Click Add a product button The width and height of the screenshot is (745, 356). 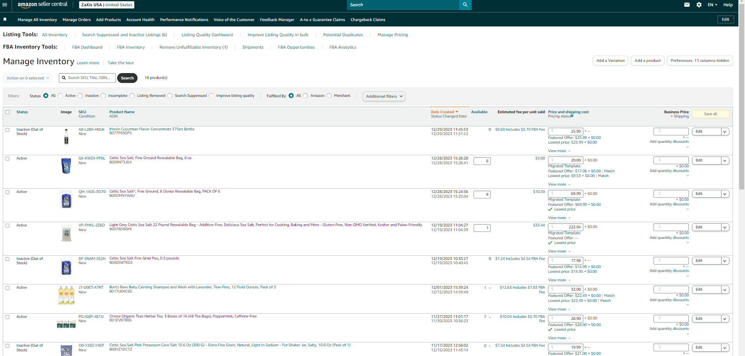pyautogui.click(x=648, y=61)
